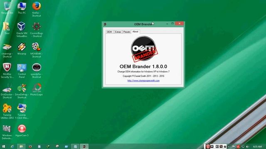This screenshot has width=266, height=149.
Task: Open the This PC desktop icon
Action: [22, 8]
